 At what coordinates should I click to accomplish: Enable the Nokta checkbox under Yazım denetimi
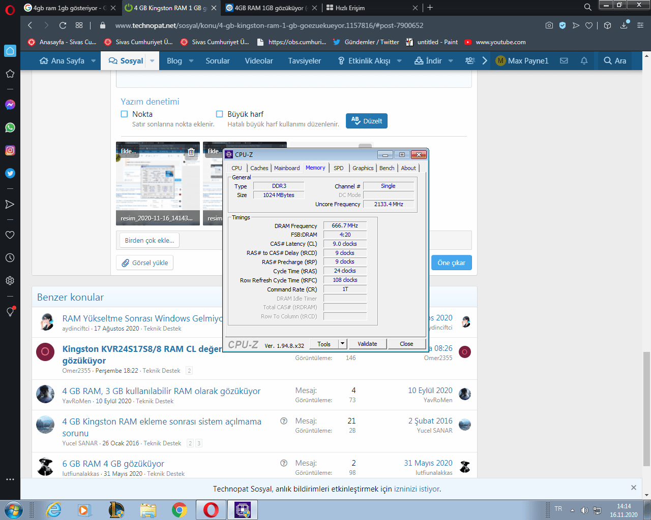point(124,114)
